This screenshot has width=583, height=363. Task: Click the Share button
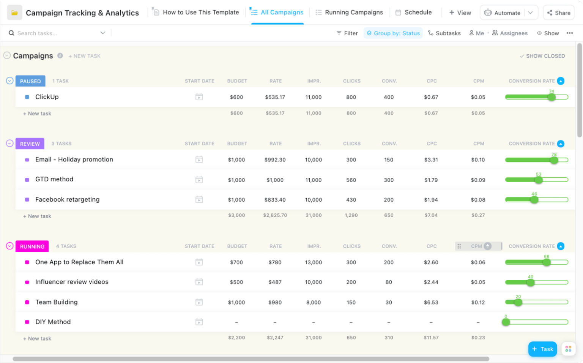point(558,13)
